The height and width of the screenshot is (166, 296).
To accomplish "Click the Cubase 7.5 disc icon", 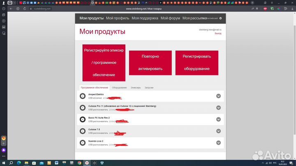I will click(x=82, y=131).
